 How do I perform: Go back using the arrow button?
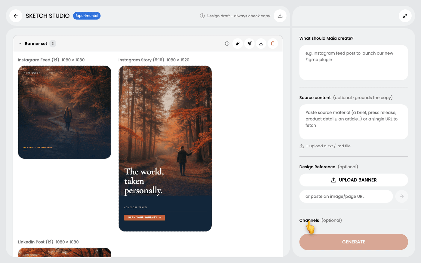[16, 16]
